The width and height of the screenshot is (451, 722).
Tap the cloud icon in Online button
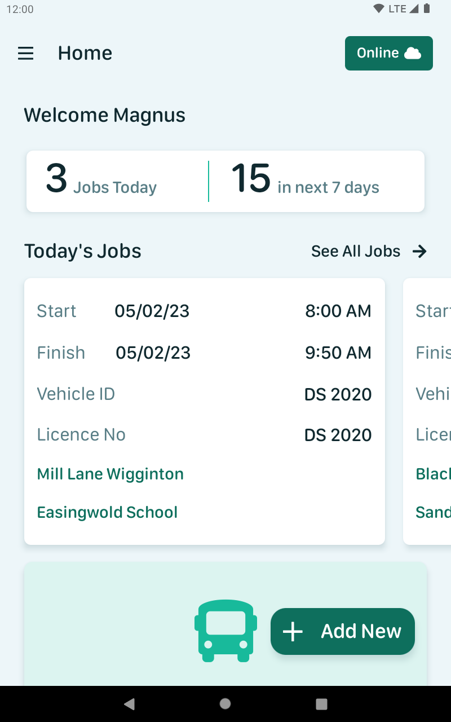(x=413, y=54)
